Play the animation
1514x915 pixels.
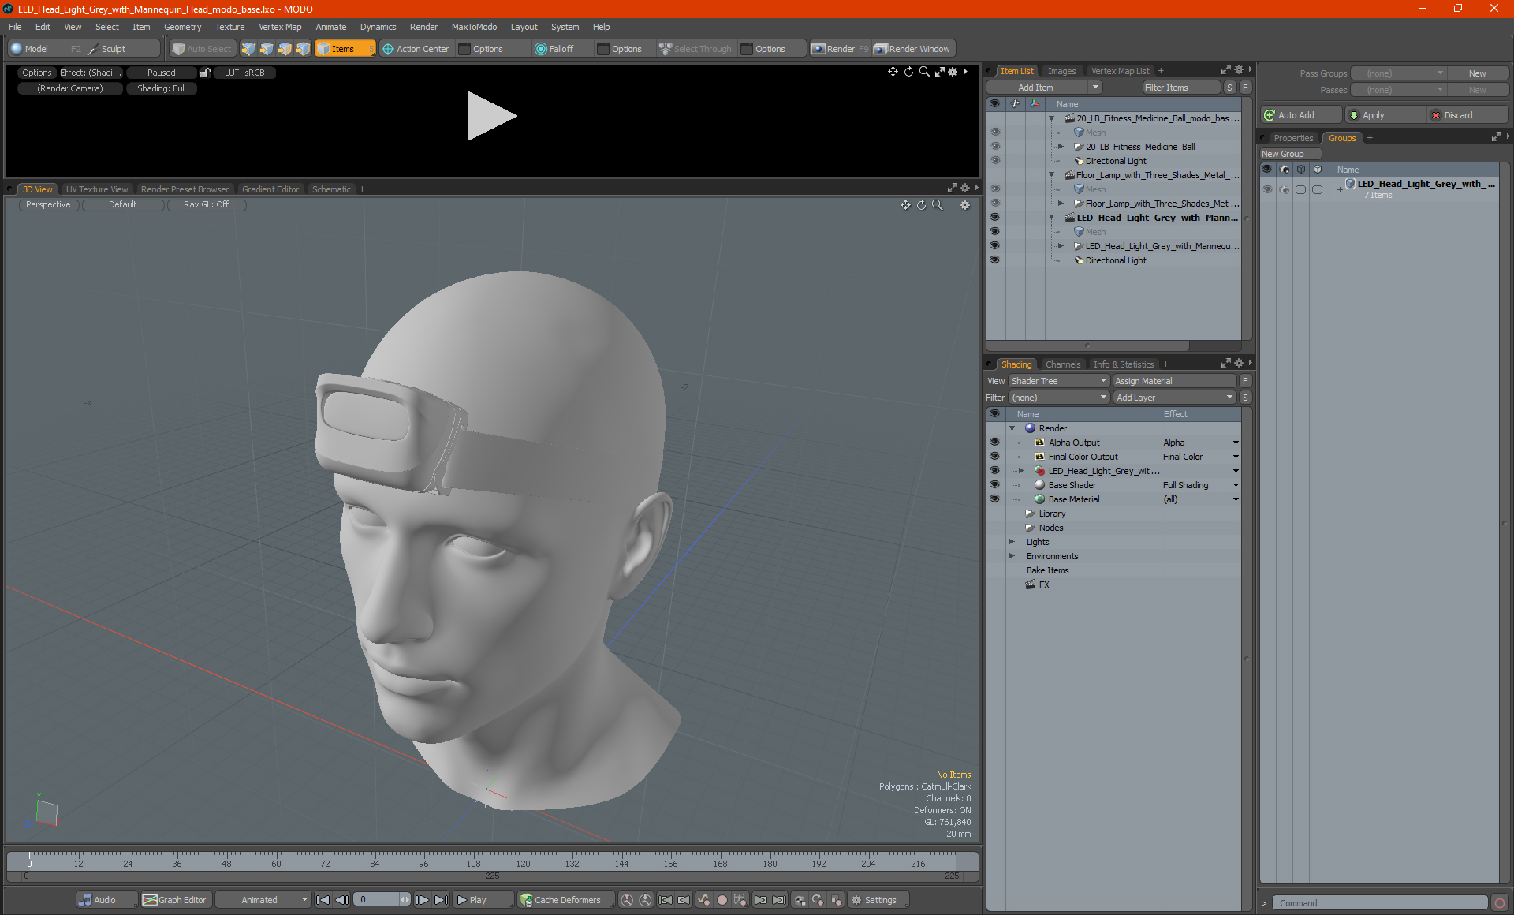click(x=483, y=900)
